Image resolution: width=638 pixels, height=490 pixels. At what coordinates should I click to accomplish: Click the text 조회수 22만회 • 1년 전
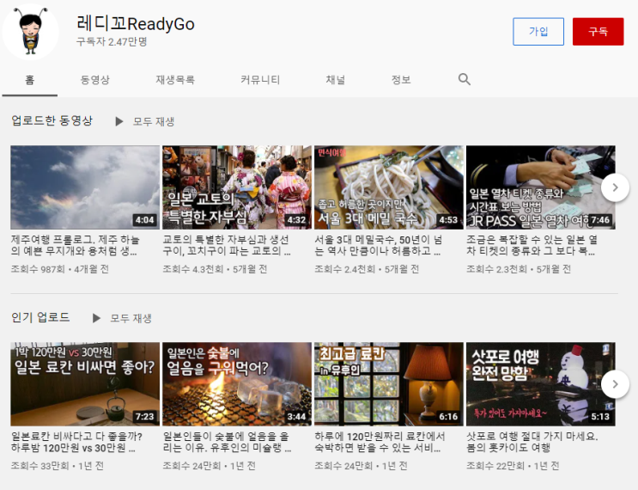click(x=513, y=466)
